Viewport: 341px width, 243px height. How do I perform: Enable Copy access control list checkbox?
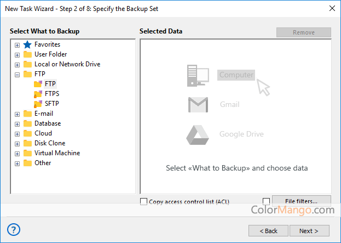pyautogui.click(x=144, y=201)
